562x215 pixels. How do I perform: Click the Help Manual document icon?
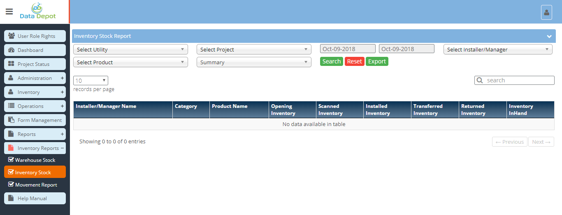point(12,198)
